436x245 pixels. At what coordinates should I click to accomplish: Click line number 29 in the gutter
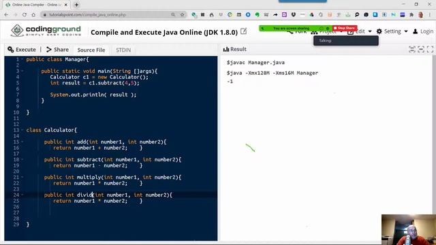tap(16, 225)
